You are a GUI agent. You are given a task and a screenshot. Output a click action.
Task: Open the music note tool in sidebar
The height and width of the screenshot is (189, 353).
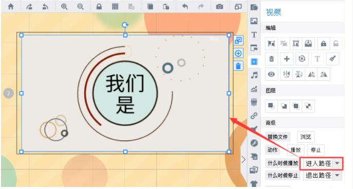pos(254,75)
